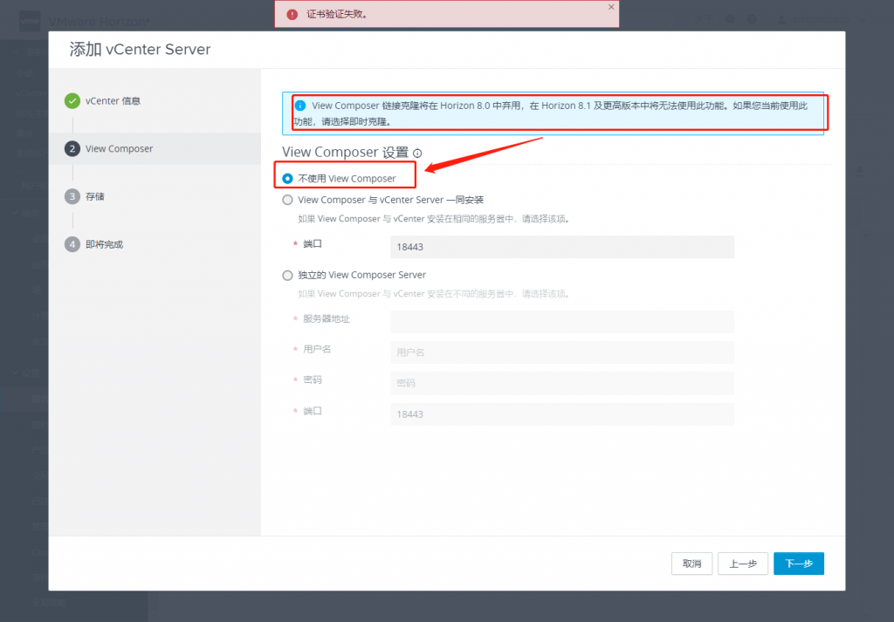This screenshot has width=894, height=622.
Task: Click the 证书验证失败 alert message text
Action: point(338,14)
